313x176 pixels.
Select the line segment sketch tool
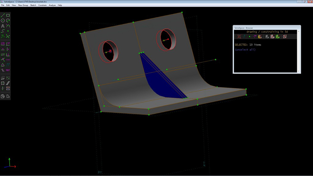tap(3, 15)
